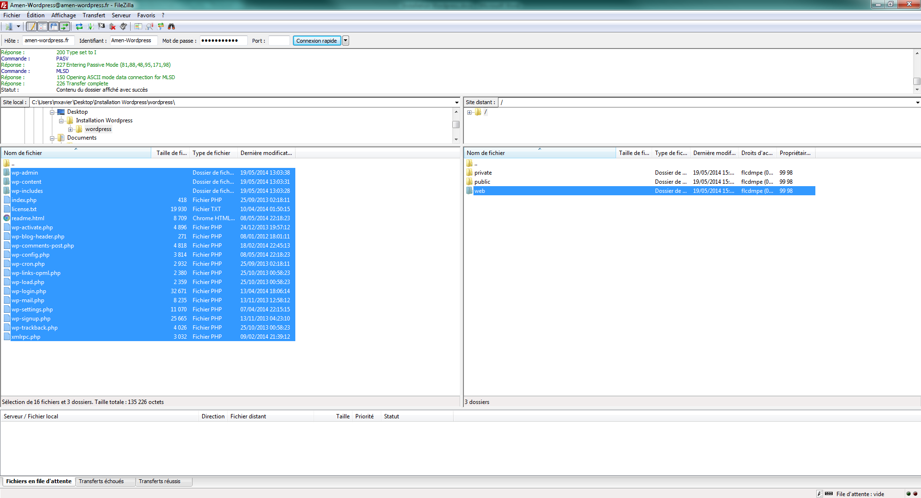Select the license.txt file

point(148,209)
